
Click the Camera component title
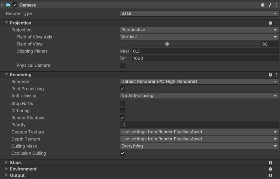tap(28, 5)
